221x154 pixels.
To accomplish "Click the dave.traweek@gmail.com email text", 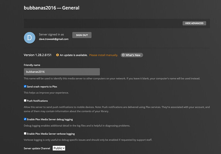I will coord(54,39).
